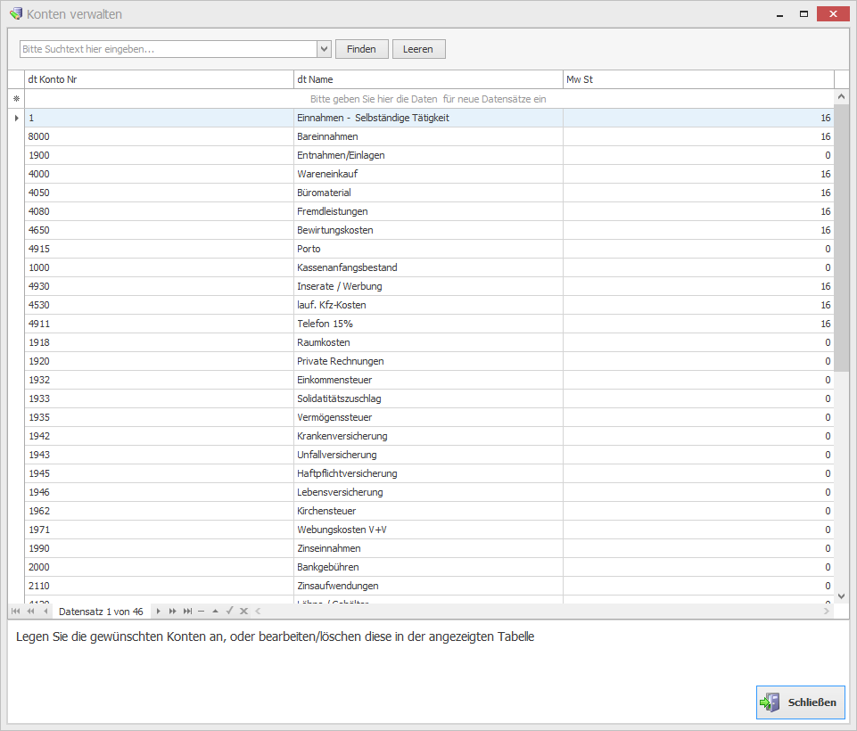Click the vertical scrollbar thumb
The image size is (857, 731).
pos(841,238)
